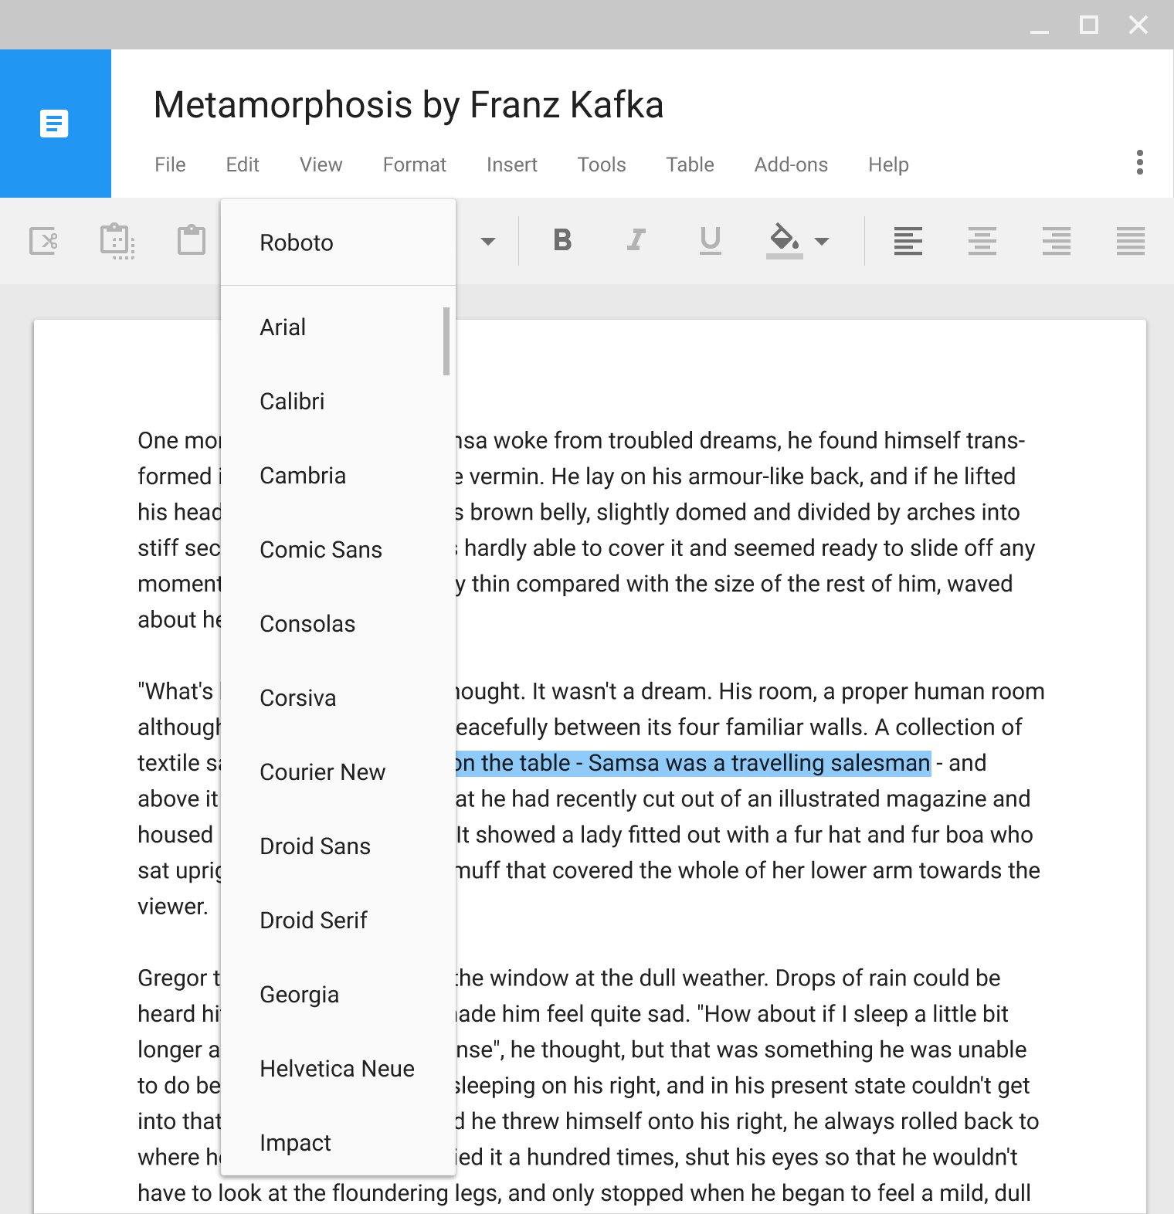Screen dimensions: 1174x1214
Task: Toggle Underline formatting
Action: point(710,241)
